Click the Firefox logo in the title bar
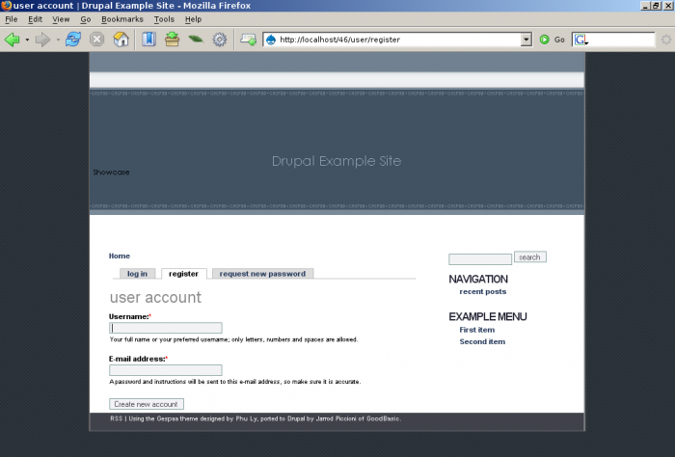 tap(6, 6)
